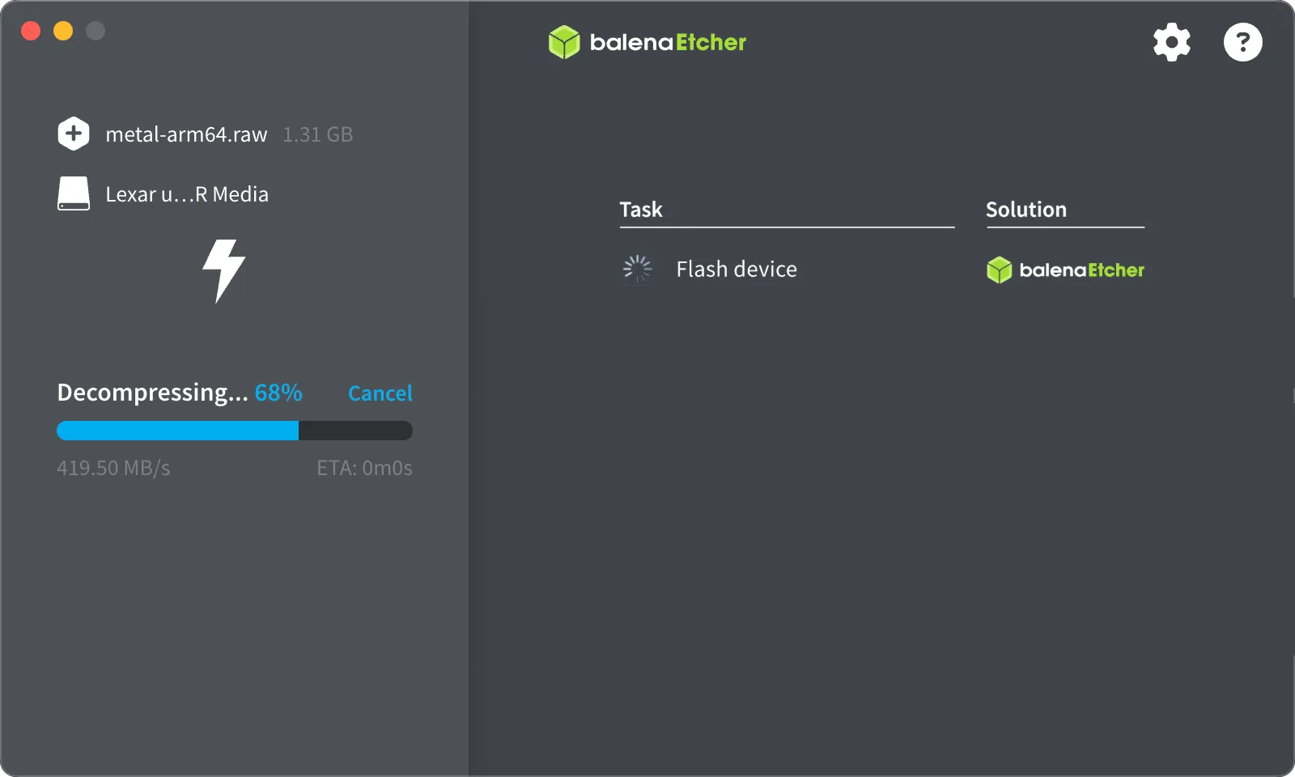1295x777 pixels.
Task: Click the Decompressing 68% status text
Action: pyautogui.click(x=179, y=393)
